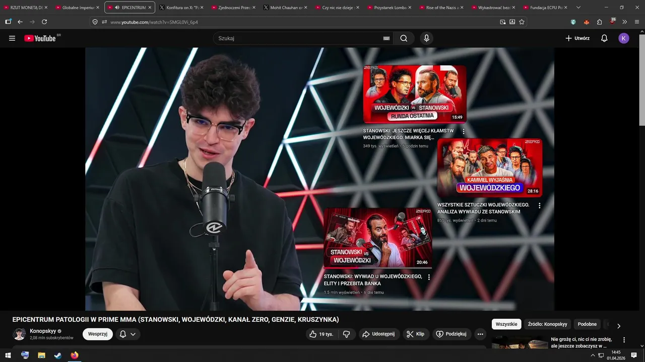The width and height of the screenshot is (645, 362).
Task: Open options for sidebar video 'Nie grożę ci'
Action: pos(624,340)
